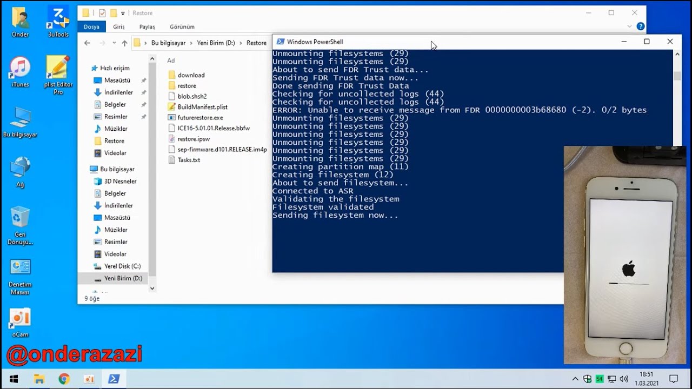
Task: Open the Dosya ribbon tab
Action: click(91, 26)
